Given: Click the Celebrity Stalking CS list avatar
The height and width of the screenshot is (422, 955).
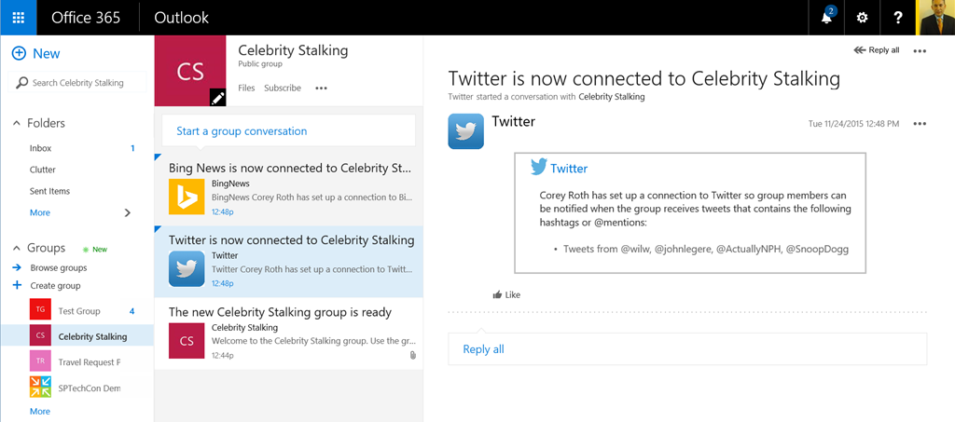Looking at the screenshot, I should pyautogui.click(x=187, y=341).
